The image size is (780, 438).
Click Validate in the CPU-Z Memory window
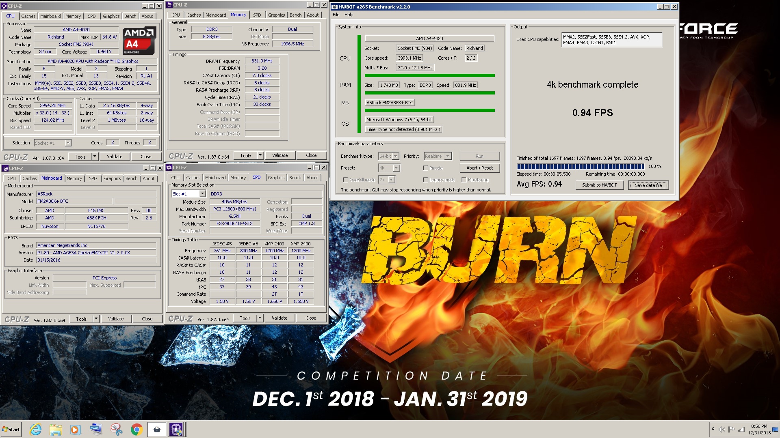tap(280, 155)
